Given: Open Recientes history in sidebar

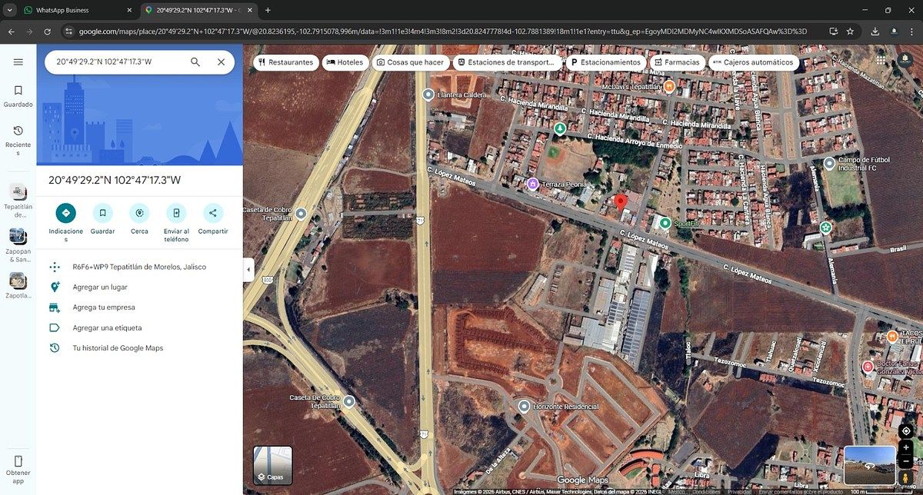Looking at the screenshot, I should tap(18, 137).
